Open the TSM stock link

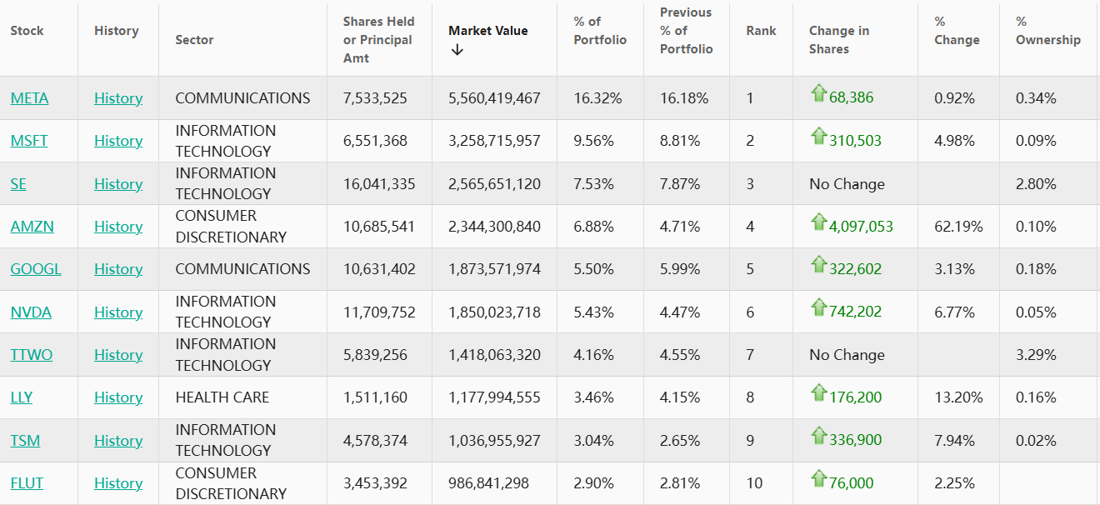pos(25,441)
